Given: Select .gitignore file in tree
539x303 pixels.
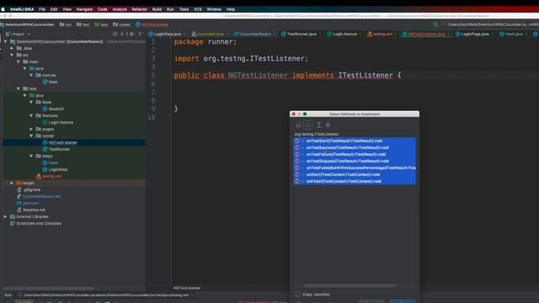Looking at the screenshot, I should pyautogui.click(x=32, y=189).
